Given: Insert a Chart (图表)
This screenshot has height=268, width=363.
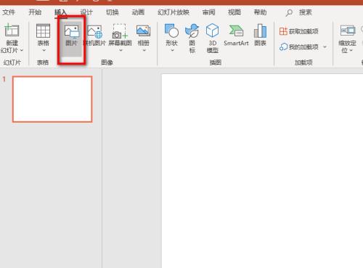Looking at the screenshot, I should (260, 35).
